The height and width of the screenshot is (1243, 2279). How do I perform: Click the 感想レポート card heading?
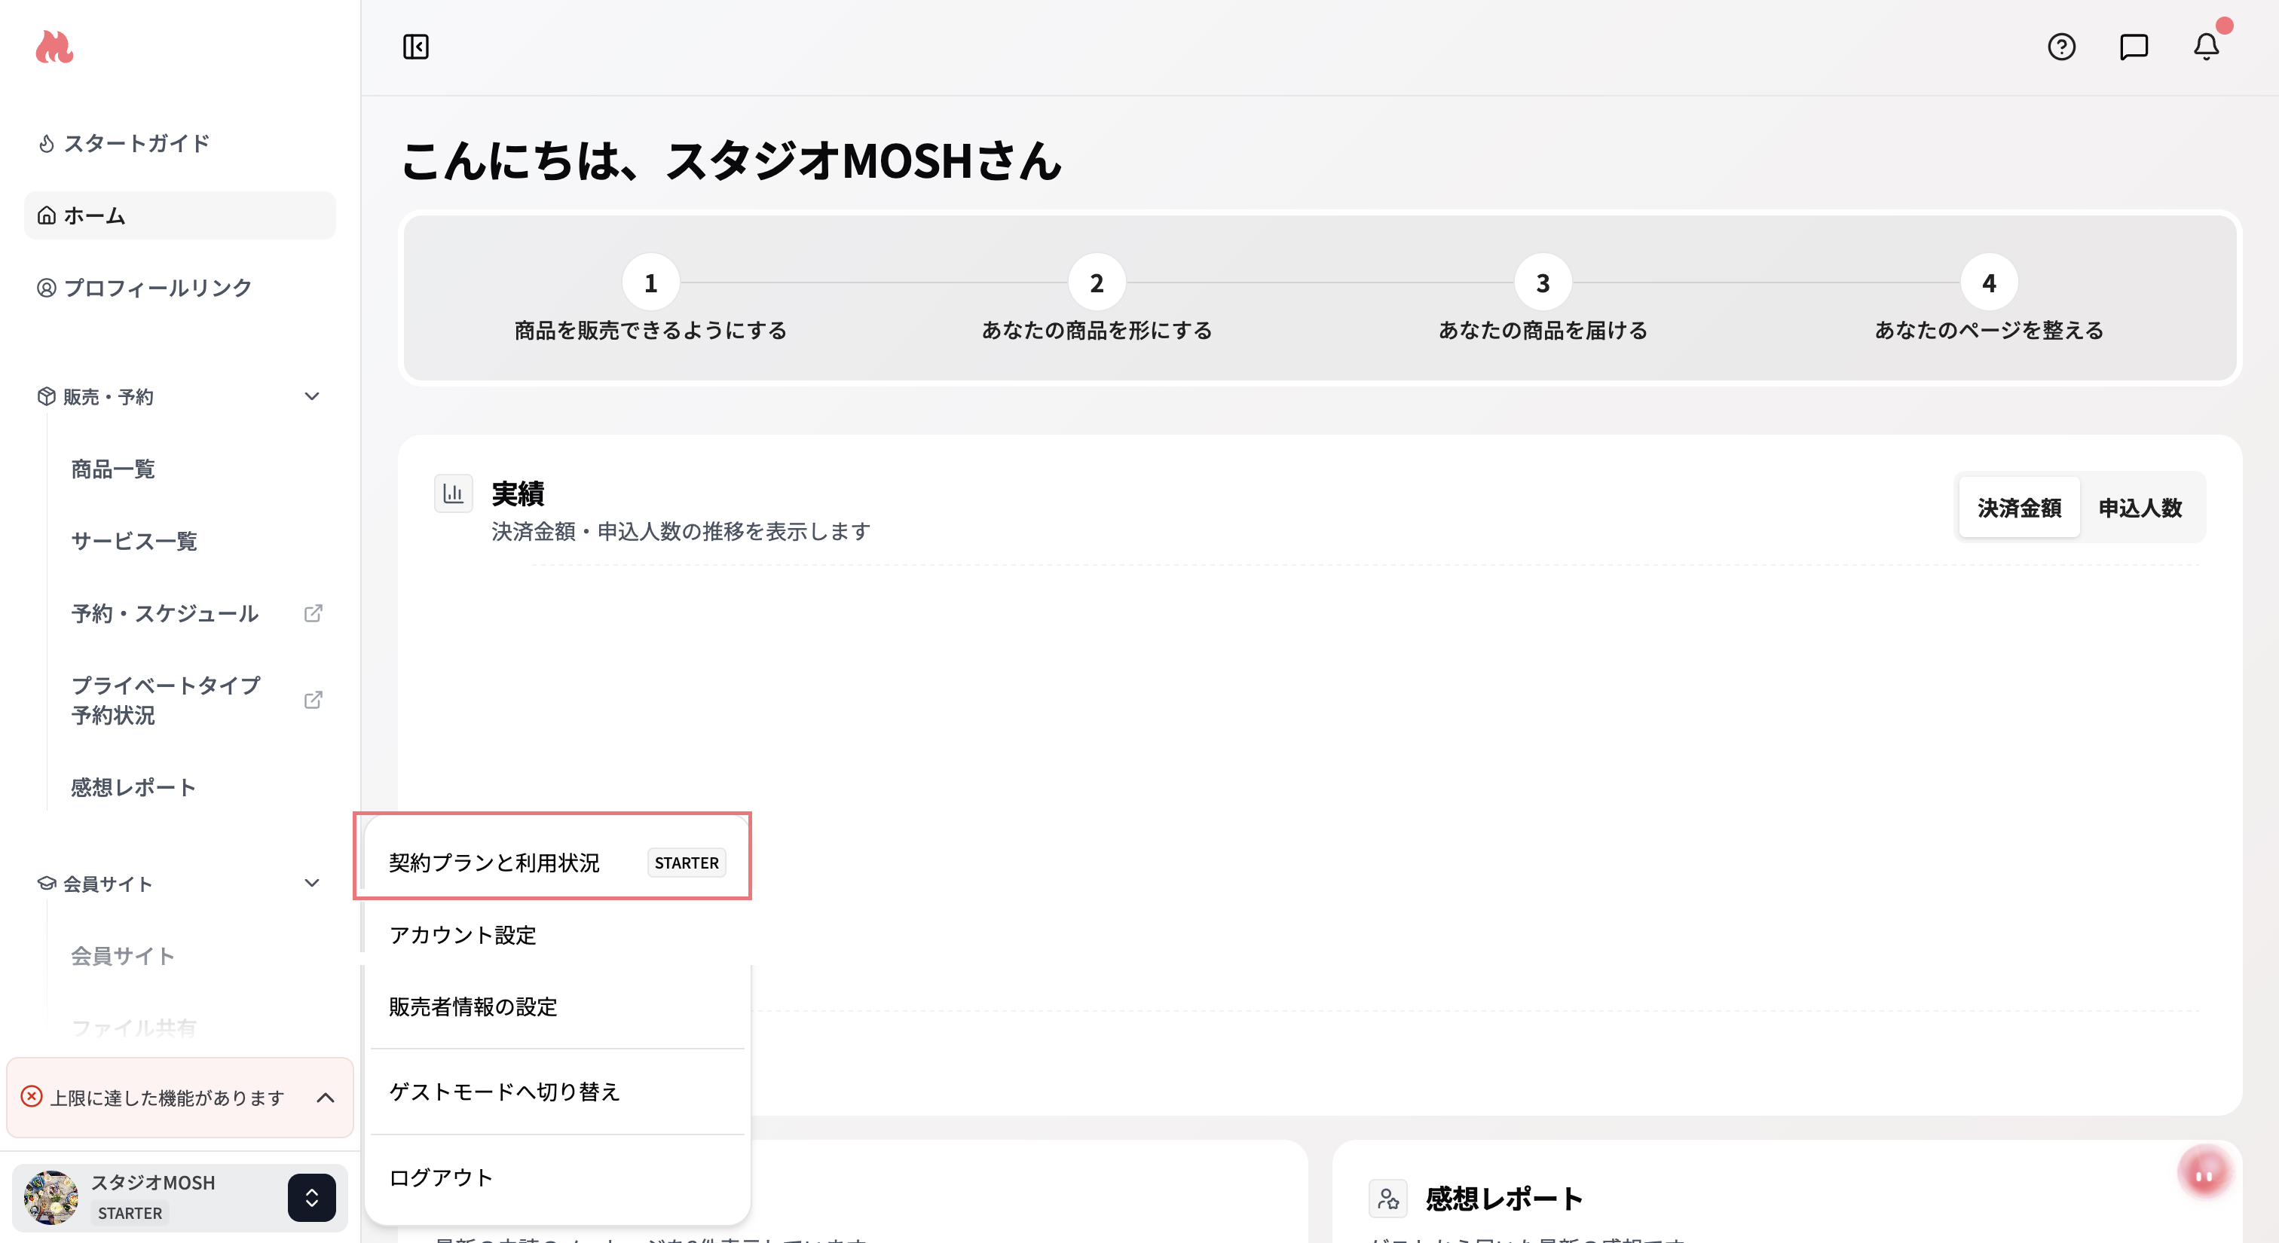point(1504,1199)
